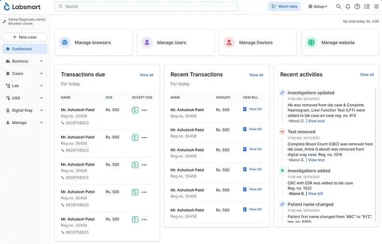
Task: Click the second row's accept due icon
Action: coord(135,138)
